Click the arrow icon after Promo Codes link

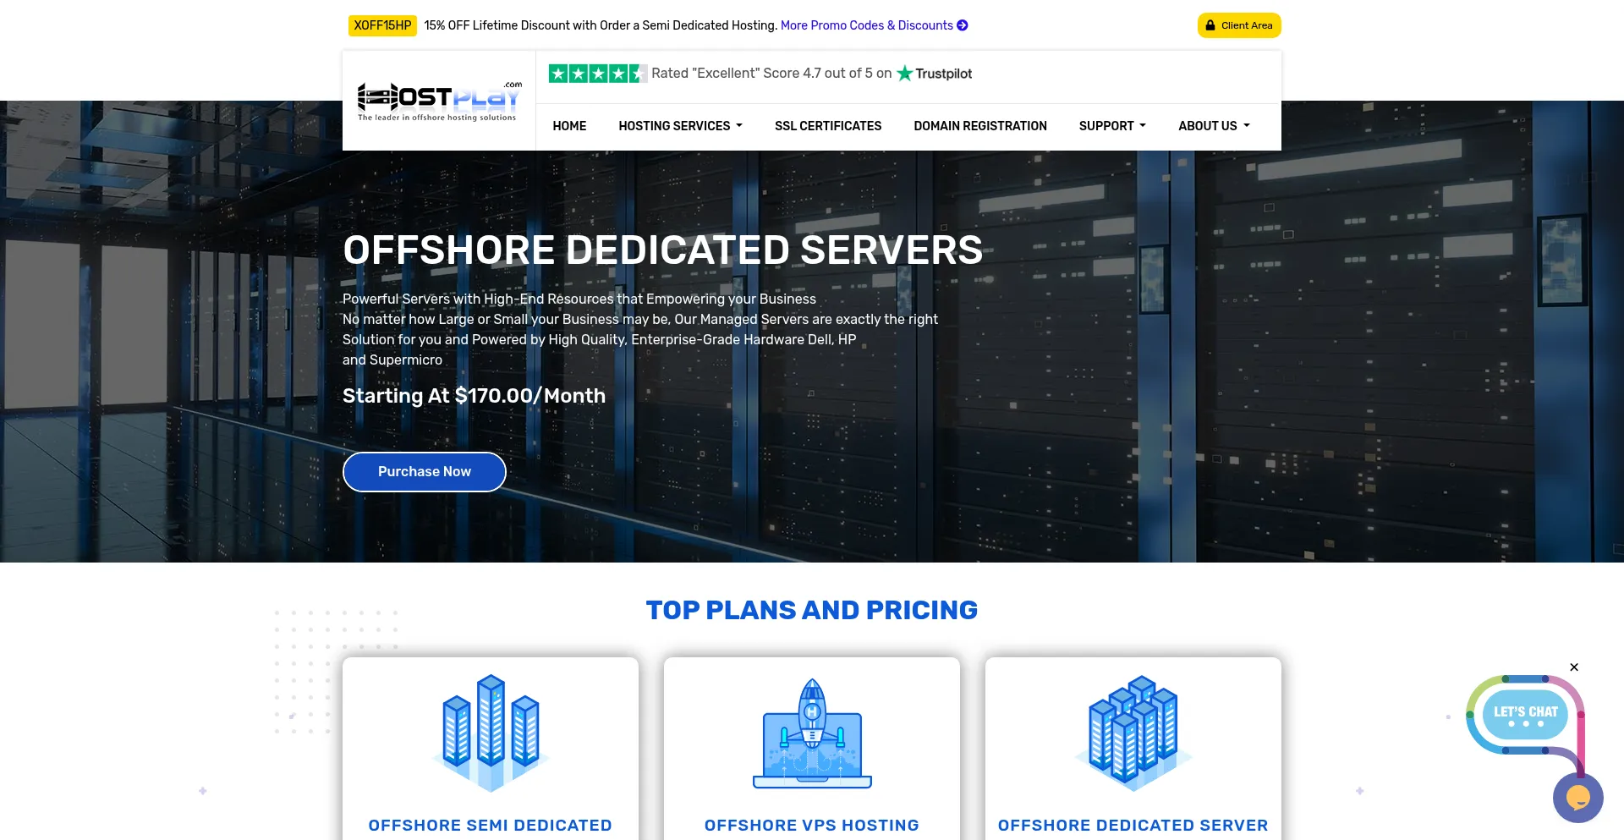tap(963, 25)
